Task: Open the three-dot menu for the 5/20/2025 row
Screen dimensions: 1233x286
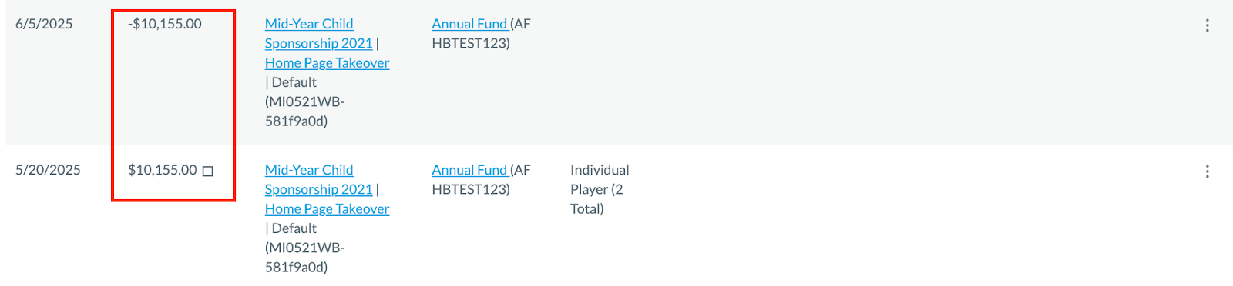Action: pyautogui.click(x=1207, y=171)
